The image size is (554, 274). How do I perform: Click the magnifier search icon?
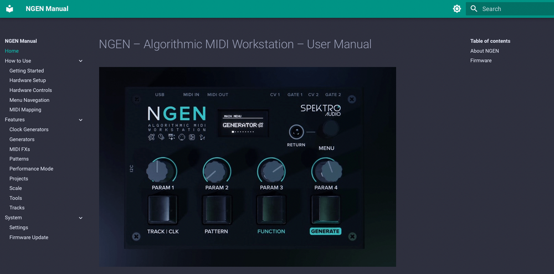pyautogui.click(x=474, y=9)
